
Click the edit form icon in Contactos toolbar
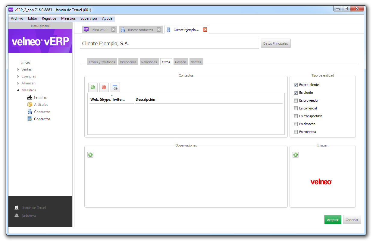[115, 87]
